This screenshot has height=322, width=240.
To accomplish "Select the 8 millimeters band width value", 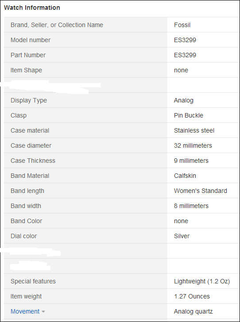I will pyautogui.click(x=191, y=206).
